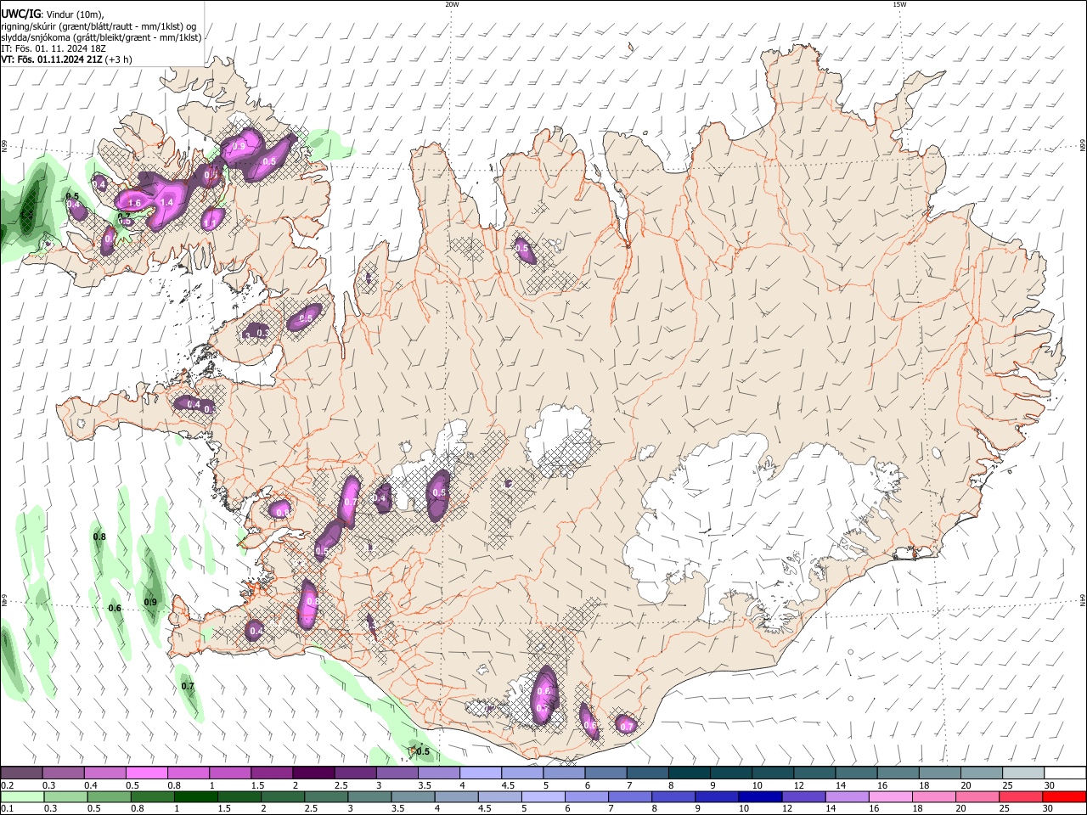Click the 'VT: Fös. 01.11.2024 21Z (+3 h)' line
The height and width of the screenshot is (815, 1087).
[x=66, y=59]
